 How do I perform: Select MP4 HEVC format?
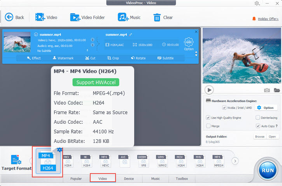point(105,161)
